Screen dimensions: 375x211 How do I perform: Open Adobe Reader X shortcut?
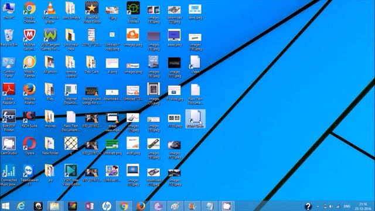(x=9, y=94)
